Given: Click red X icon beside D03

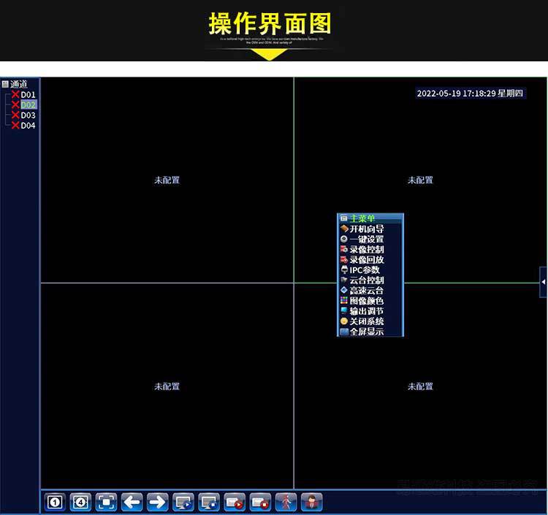Looking at the screenshot, I should [15, 115].
